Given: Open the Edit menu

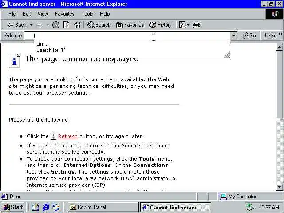Looking at the screenshot, I should 27,14.
